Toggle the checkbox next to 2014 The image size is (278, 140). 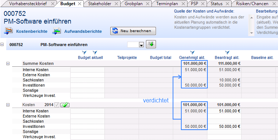coord(57,105)
